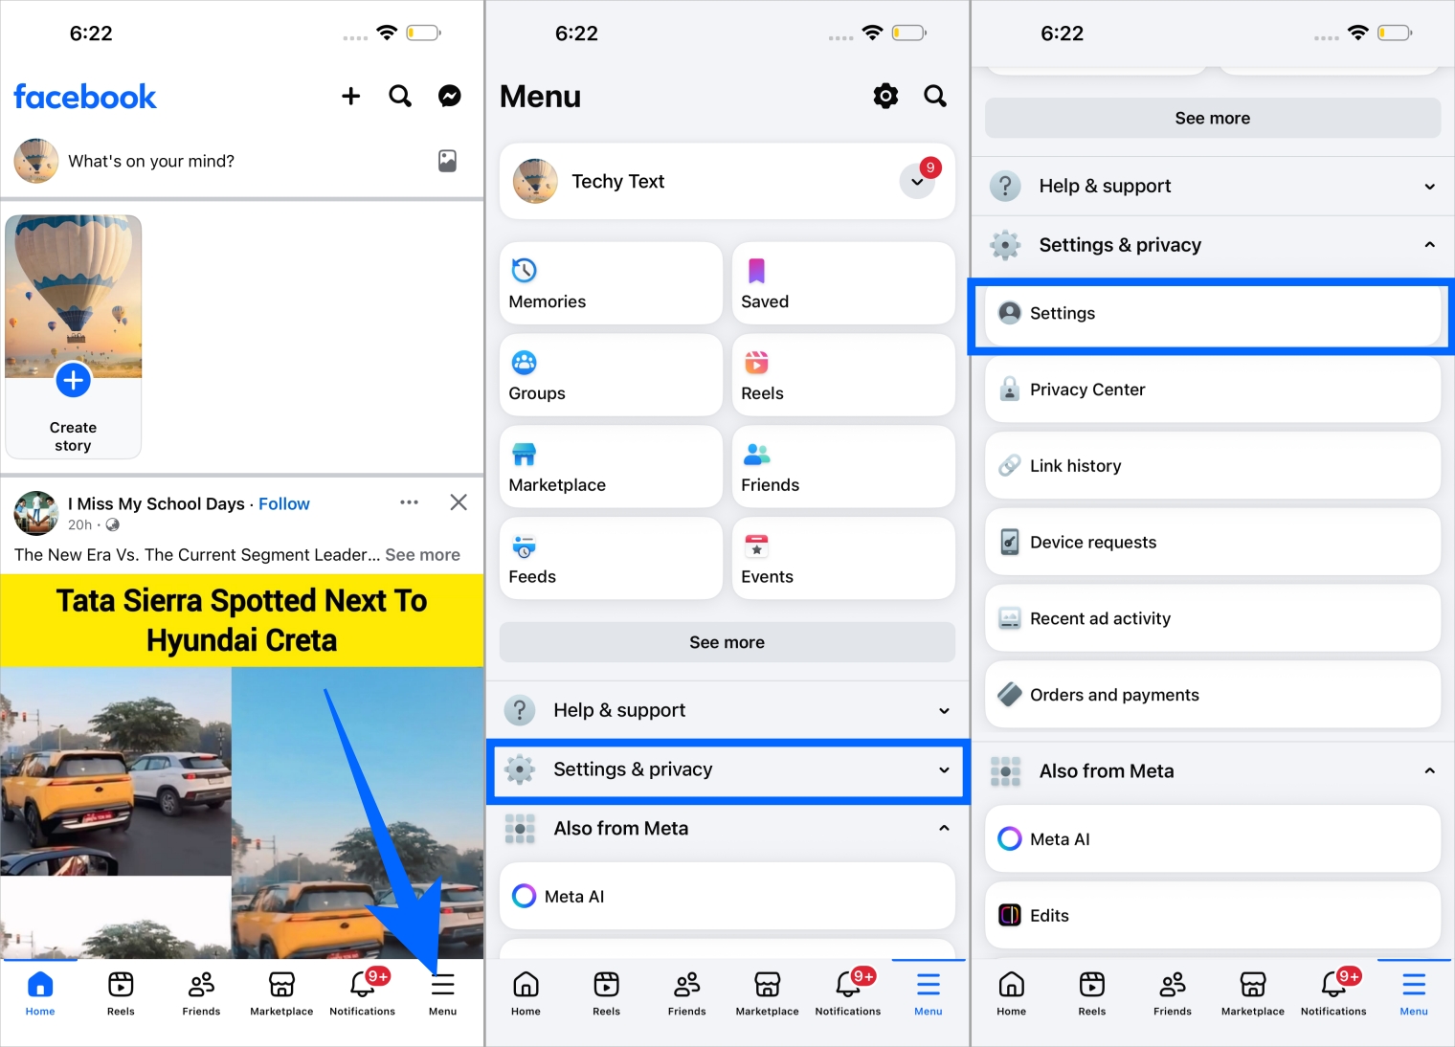
Task: Open Techy Text profile chevron with badge
Action: click(916, 181)
